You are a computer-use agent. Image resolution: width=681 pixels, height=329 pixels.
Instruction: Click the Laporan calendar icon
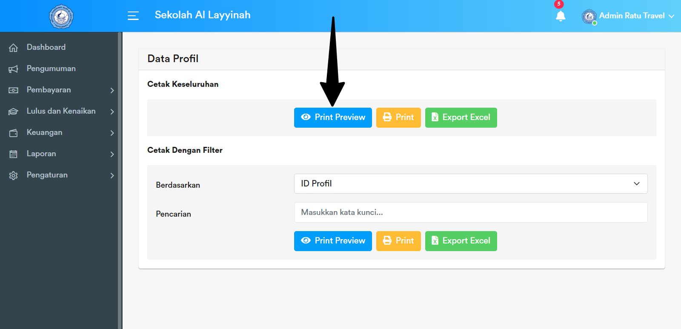coord(14,154)
